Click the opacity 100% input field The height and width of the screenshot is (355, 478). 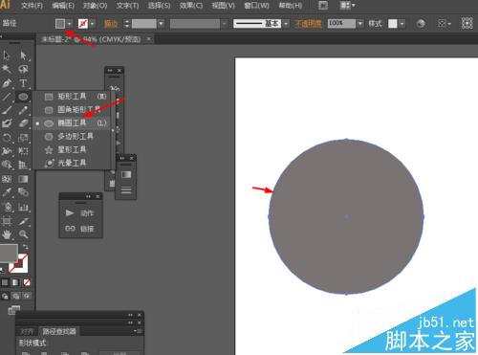point(341,24)
